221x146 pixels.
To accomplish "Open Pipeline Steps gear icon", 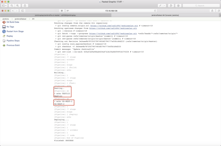I will (x=4, y=41).
